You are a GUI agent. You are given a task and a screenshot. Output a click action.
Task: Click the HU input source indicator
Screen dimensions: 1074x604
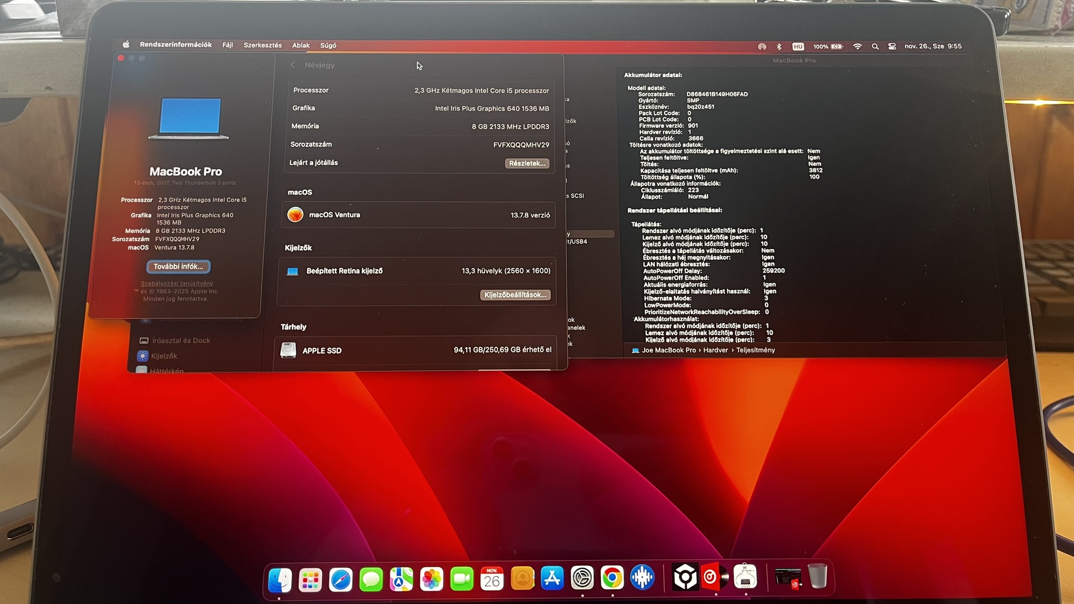(798, 47)
